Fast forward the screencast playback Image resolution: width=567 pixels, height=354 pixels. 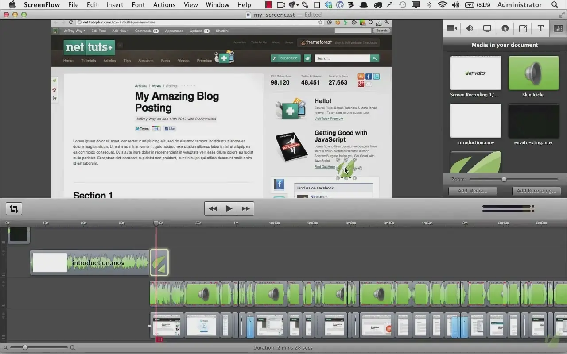[x=245, y=208]
